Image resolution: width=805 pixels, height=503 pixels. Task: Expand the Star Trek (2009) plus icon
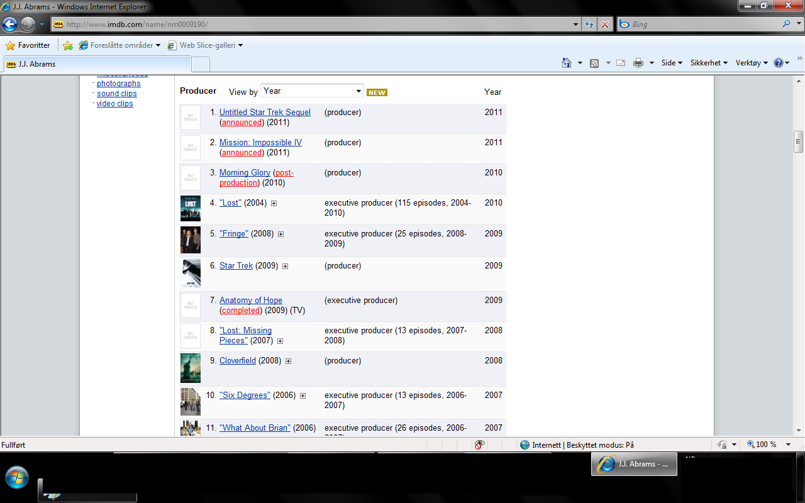[285, 266]
